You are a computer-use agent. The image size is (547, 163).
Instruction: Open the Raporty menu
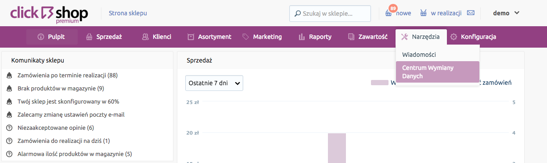(315, 37)
